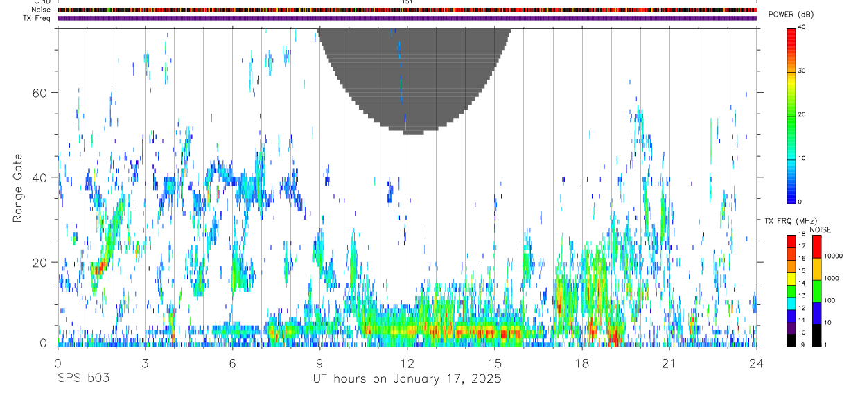The image size is (851, 393).
Task: Click the '1000' NOISE legend value
Action: point(832,278)
